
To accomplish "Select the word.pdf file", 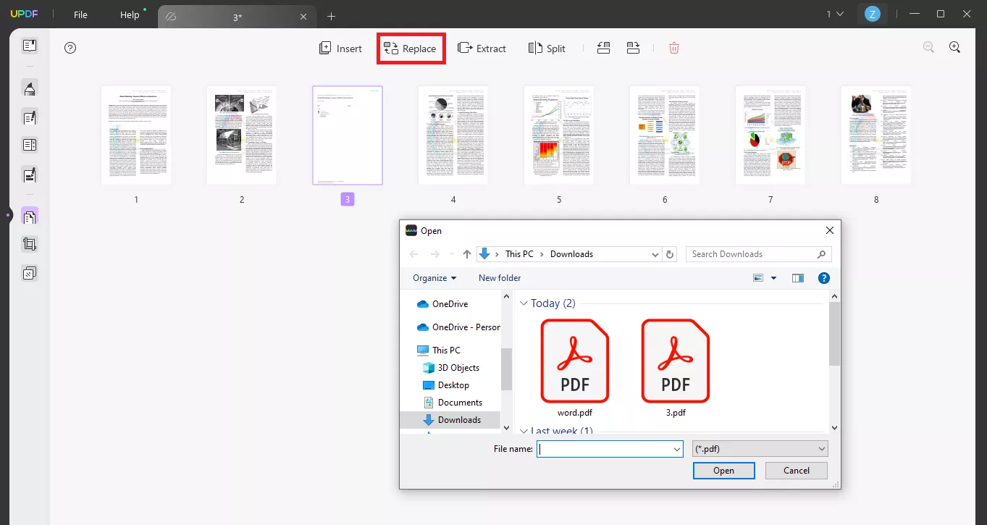I will pyautogui.click(x=576, y=368).
